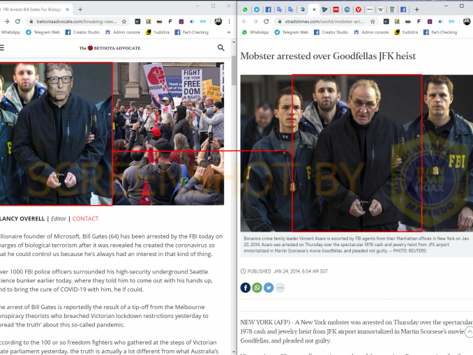Switch to the red V icon tab
This screenshot has width=473, height=355.
coord(358,10)
